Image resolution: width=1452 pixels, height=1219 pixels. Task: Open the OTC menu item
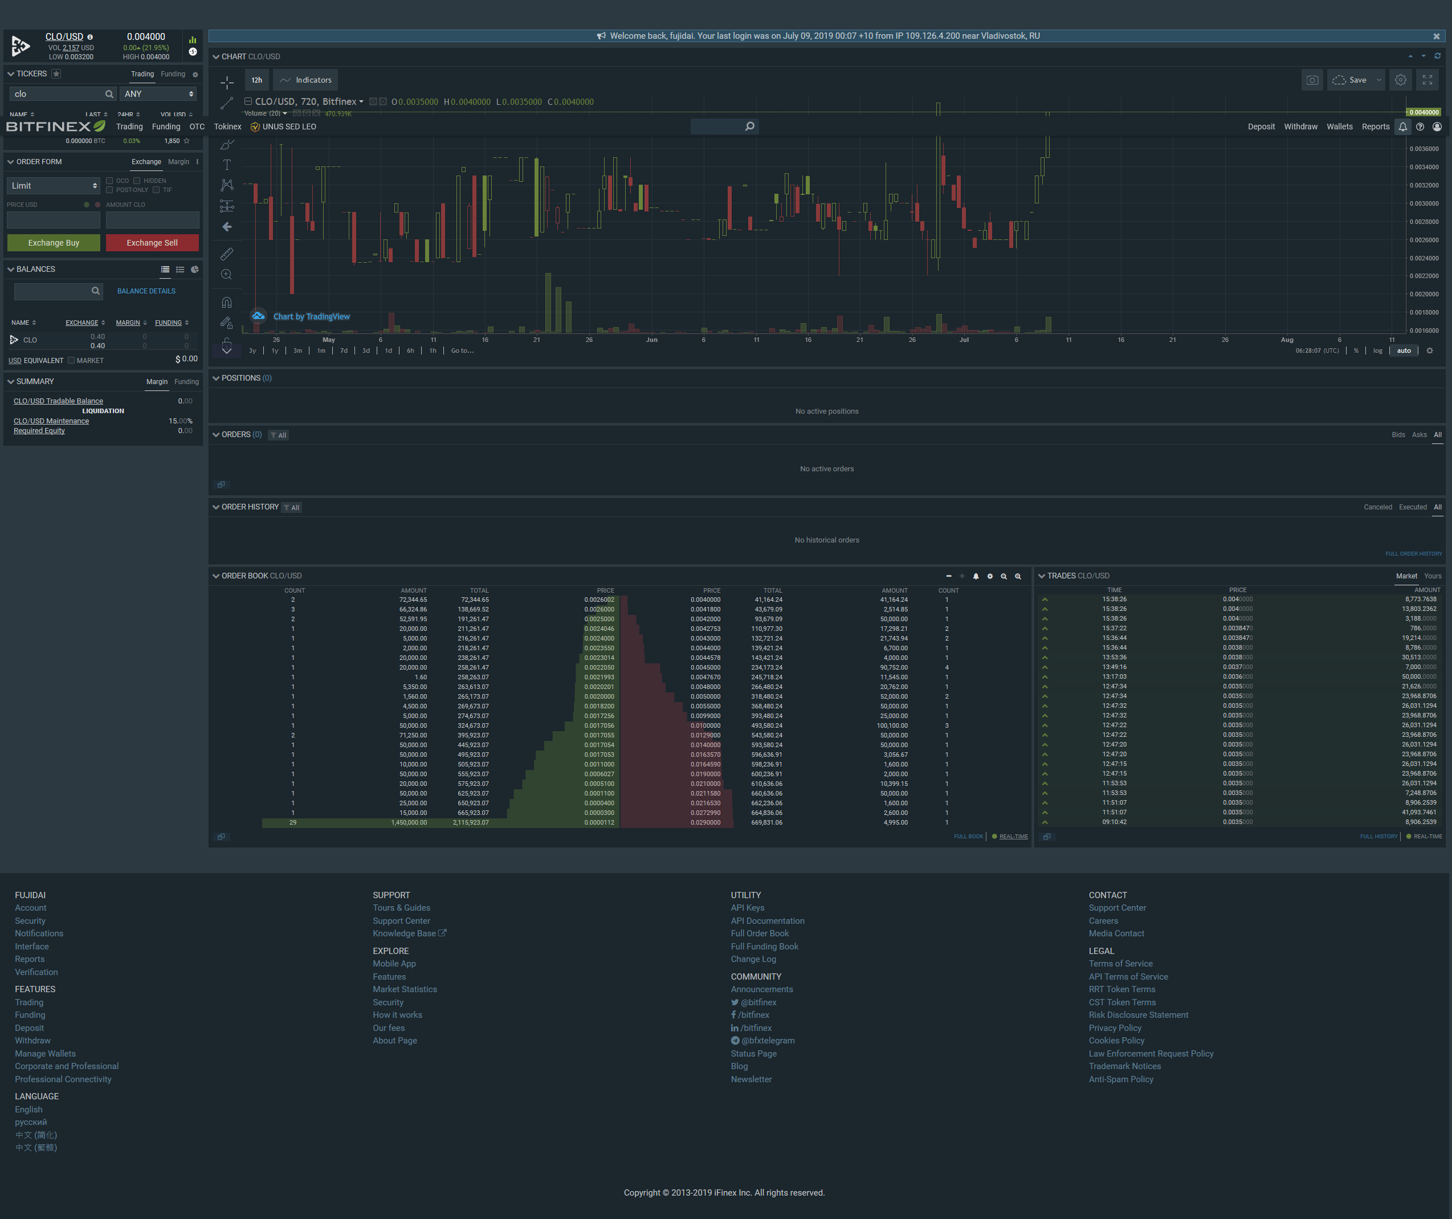197,127
